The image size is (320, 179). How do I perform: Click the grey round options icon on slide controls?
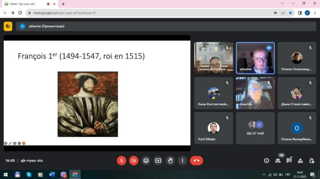19,143
